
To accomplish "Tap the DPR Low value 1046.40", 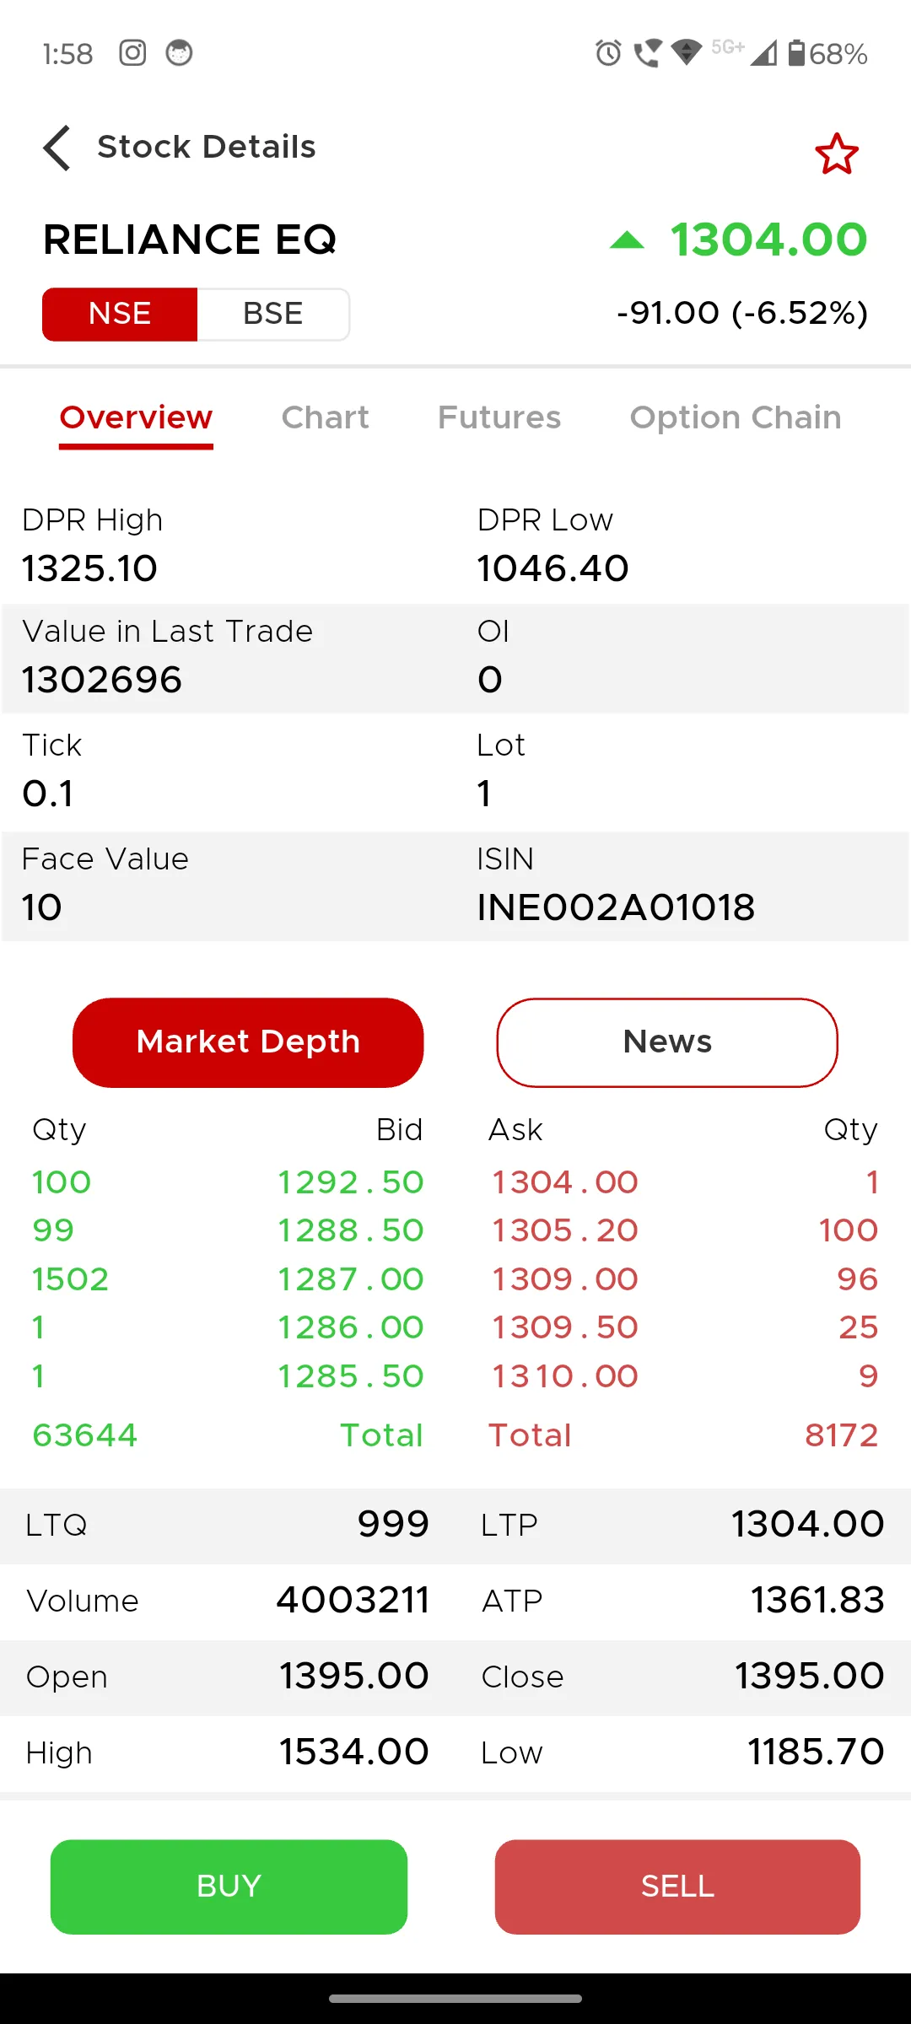I will coord(553,568).
